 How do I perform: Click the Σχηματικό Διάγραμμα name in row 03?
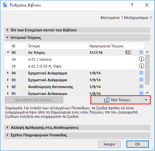pyautogui.click(x=48, y=80)
